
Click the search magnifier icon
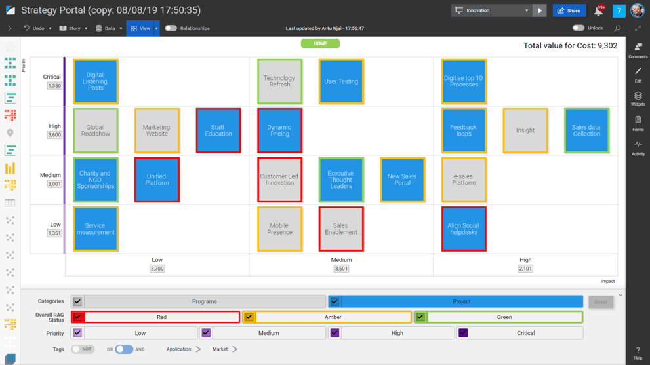(x=617, y=28)
